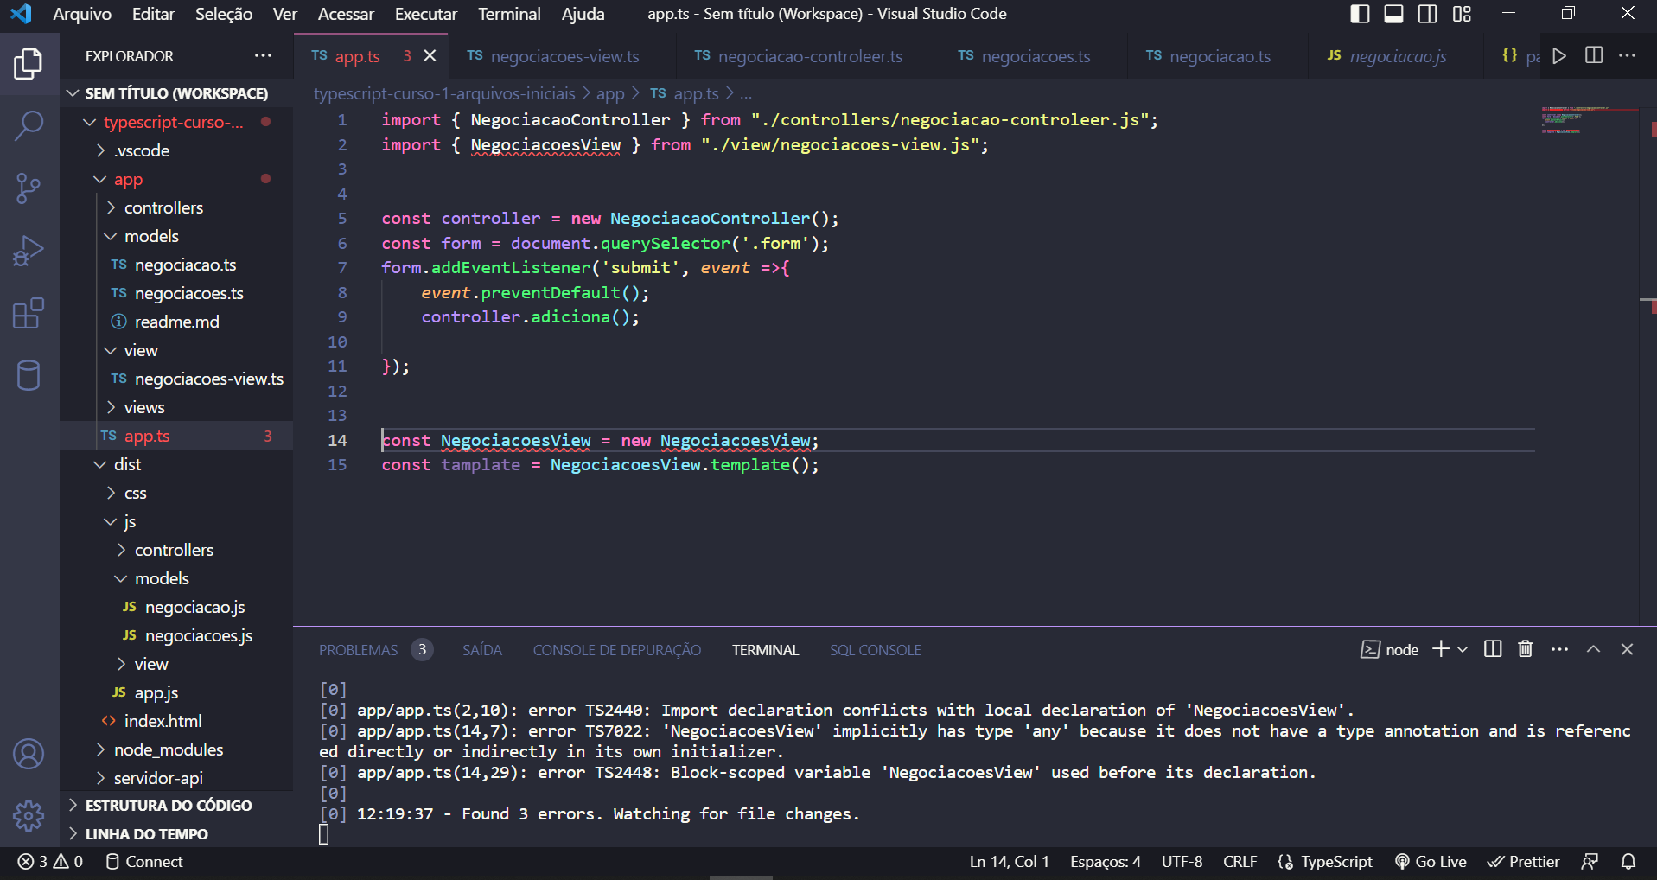Toggle the bottom panel layout icon
Viewport: 1657px width, 880px height.
[x=1393, y=14]
